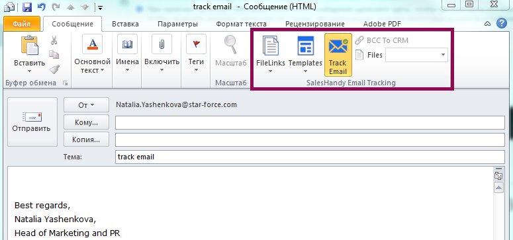
Task: Toggle the Track Email button
Action: click(338, 54)
